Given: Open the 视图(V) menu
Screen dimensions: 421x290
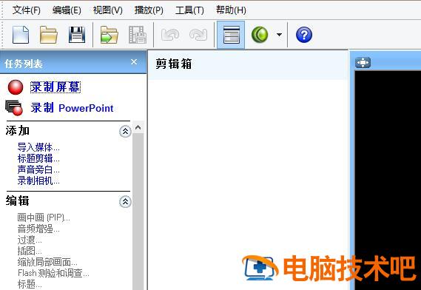Looking at the screenshot, I should click(108, 10).
